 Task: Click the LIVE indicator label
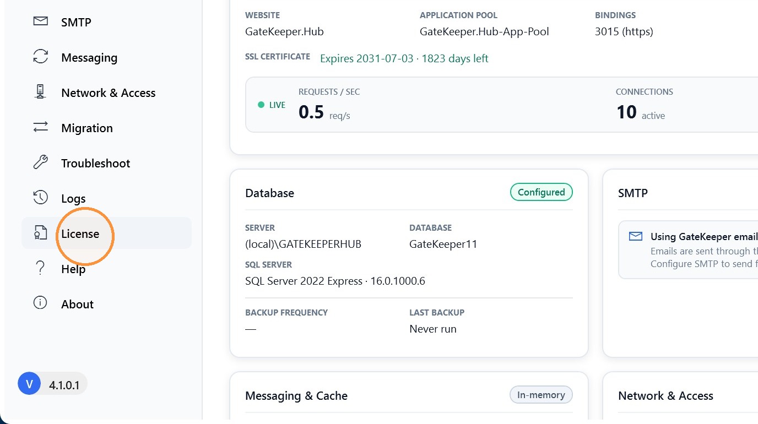tap(277, 105)
